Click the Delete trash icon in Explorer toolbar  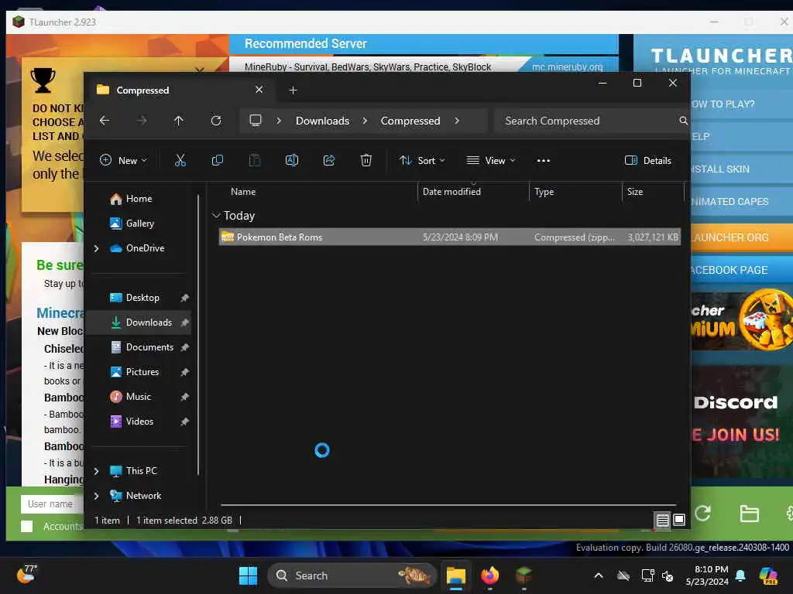coord(366,161)
